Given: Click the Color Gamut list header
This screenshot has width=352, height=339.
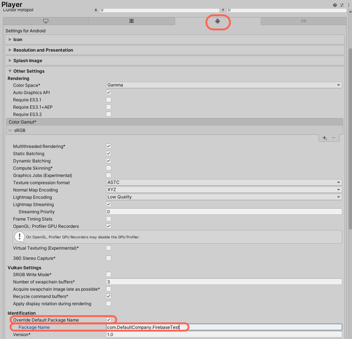Looking at the screenshot, I should pyautogui.click(x=175, y=122).
